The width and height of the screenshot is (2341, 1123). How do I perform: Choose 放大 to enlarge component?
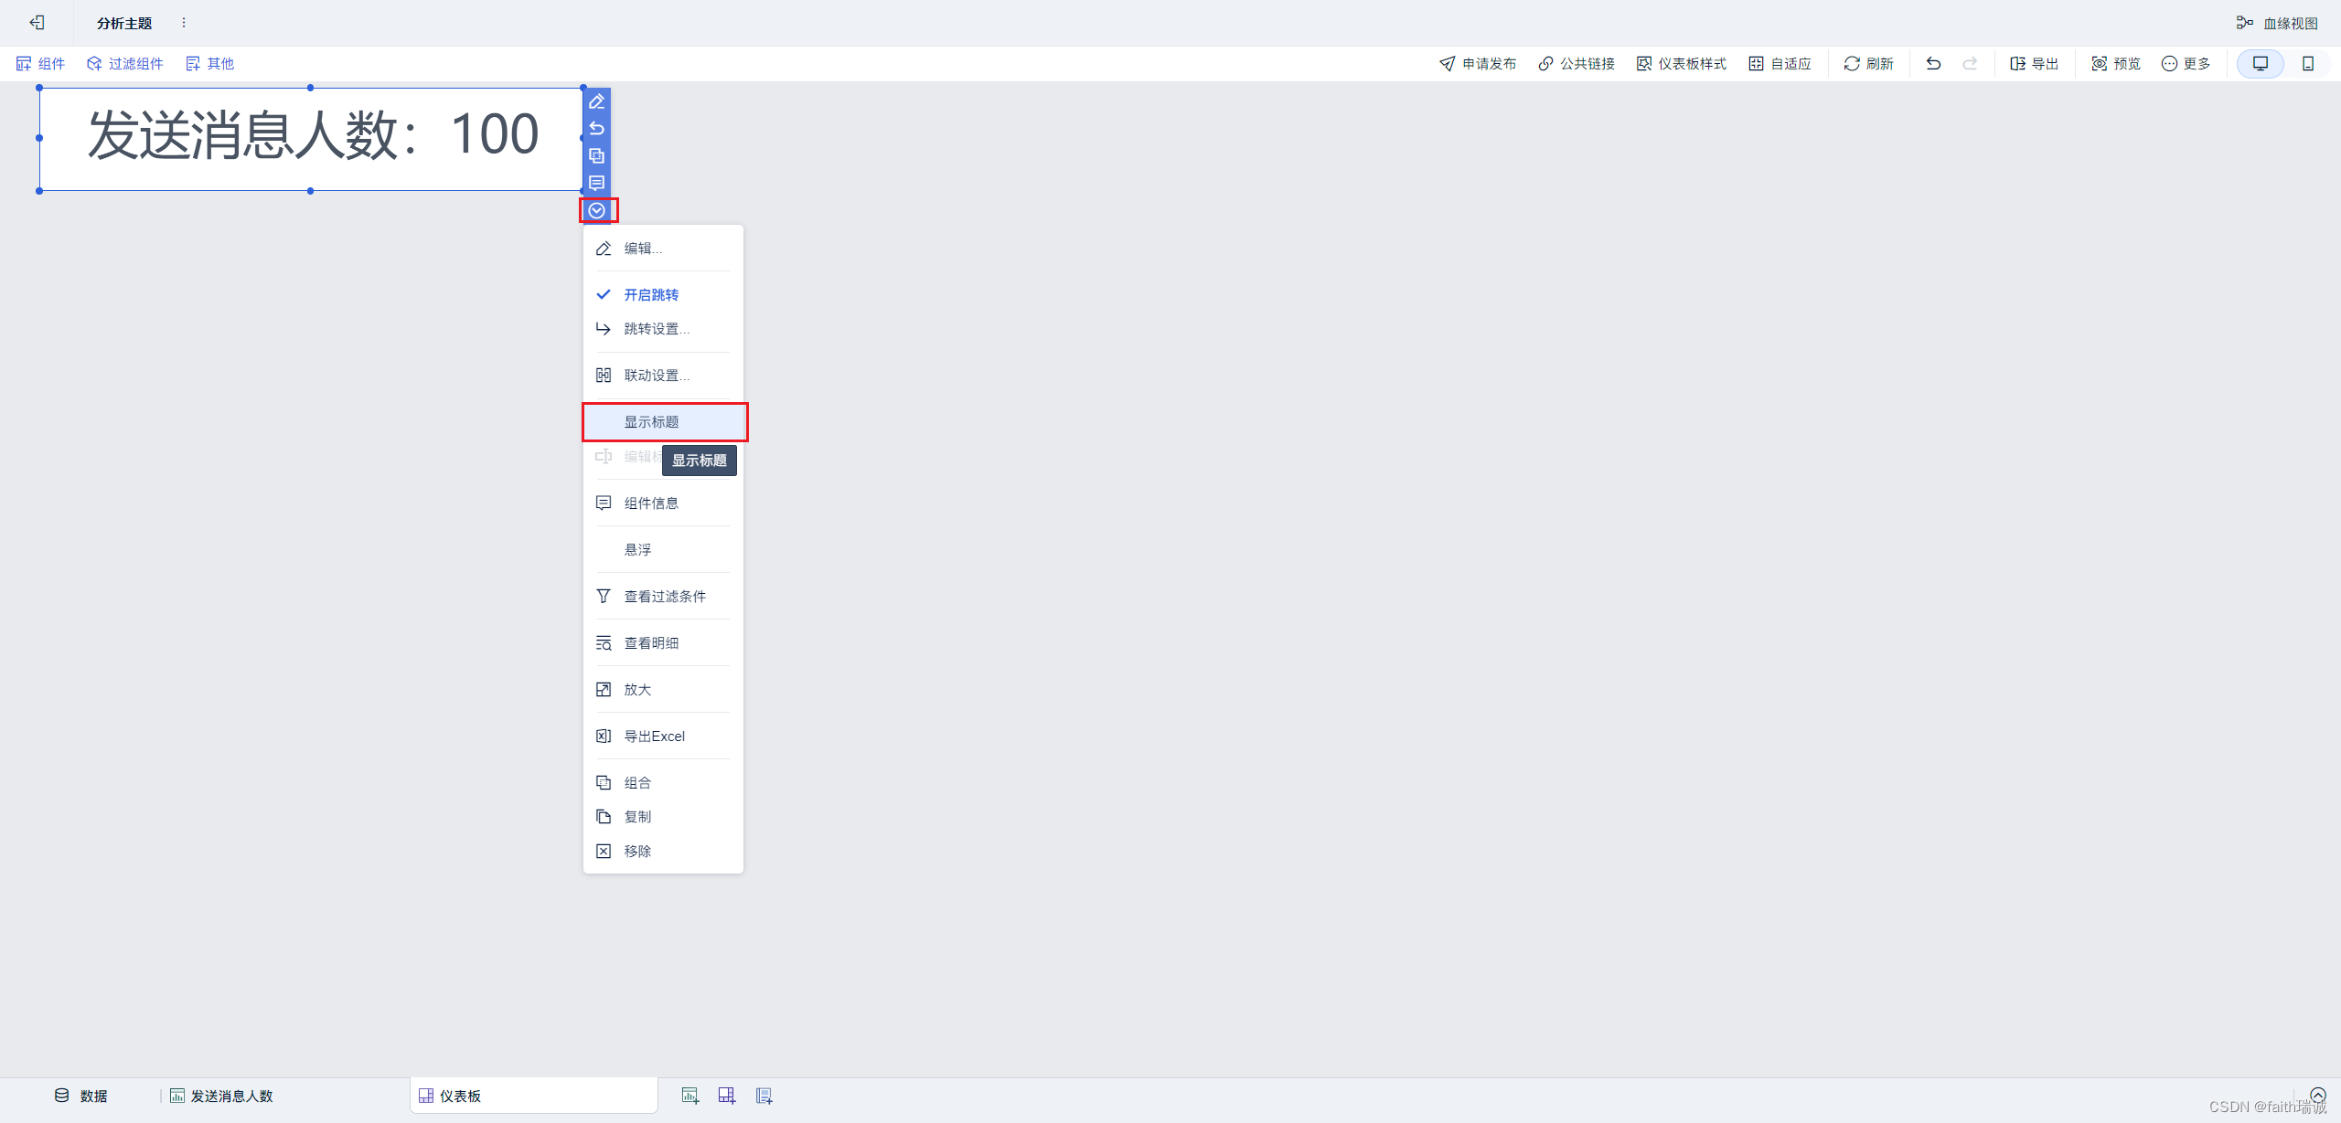point(663,690)
